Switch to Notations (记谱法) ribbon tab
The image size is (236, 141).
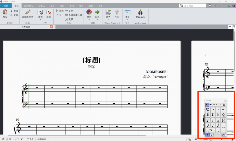[x=41, y=6]
